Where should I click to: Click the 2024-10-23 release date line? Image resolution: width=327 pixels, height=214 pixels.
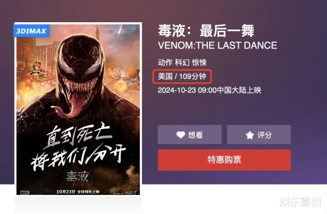pos(209,90)
